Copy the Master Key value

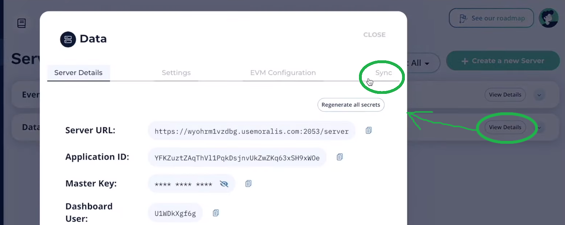[248, 183]
